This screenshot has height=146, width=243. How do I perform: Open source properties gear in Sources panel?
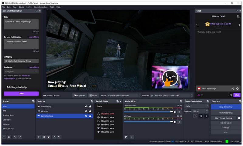(x=49, y=137)
